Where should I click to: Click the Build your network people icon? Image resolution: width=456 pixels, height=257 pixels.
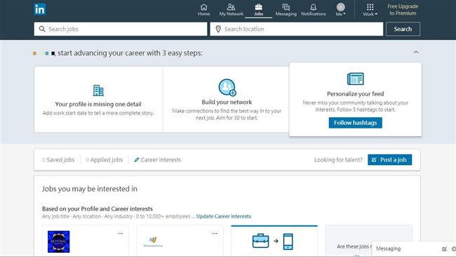(x=227, y=87)
